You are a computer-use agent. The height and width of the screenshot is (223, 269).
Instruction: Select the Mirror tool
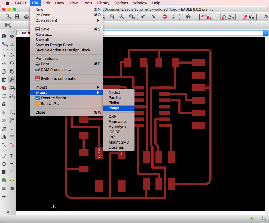pos(4,63)
